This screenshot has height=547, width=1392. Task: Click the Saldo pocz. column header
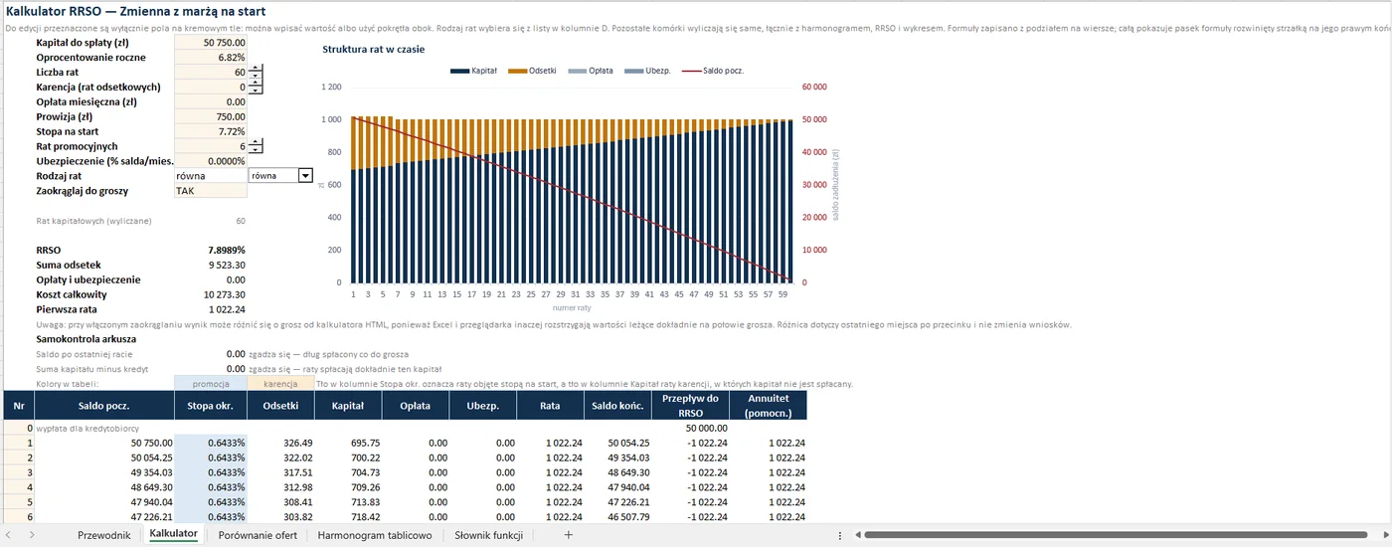point(104,406)
